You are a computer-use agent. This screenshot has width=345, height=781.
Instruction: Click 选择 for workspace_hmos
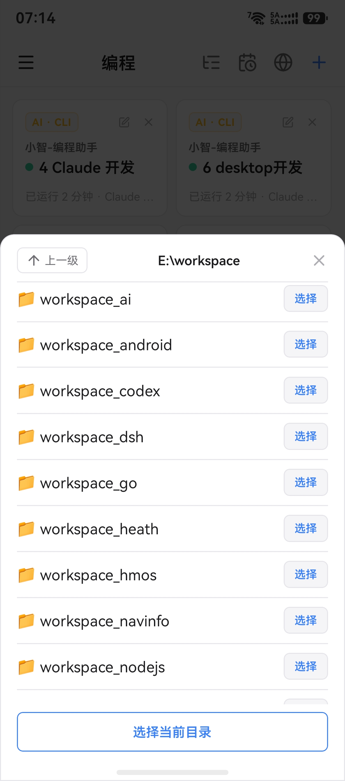point(306,574)
